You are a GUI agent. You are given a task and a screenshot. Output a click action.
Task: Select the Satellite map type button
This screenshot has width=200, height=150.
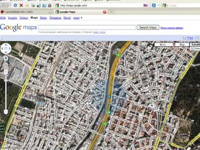[195, 45]
